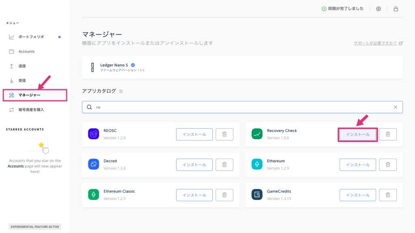Click the STARRED ACCOUNTS section label
The height and width of the screenshot is (233, 415).
25,129
